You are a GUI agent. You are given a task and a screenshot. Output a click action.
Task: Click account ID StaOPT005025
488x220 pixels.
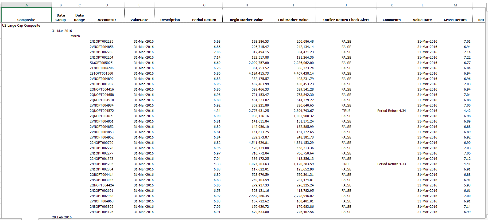[101, 63]
